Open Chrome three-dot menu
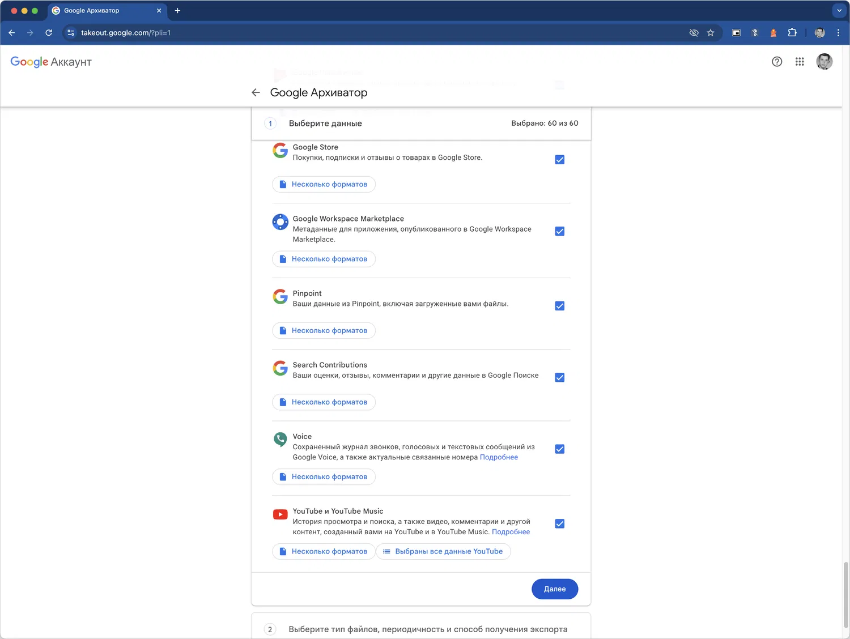Screen dimensions: 850x639 (x=838, y=33)
